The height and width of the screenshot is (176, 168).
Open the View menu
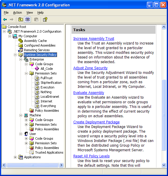(x=30, y=13)
